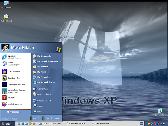Click the red K antivirus tray icon

click(x=155, y=123)
